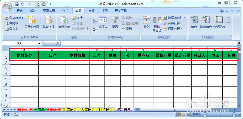243x119 pixels.
Task: Import data from Access
Action: pyautogui.click(x=14, y=18)
